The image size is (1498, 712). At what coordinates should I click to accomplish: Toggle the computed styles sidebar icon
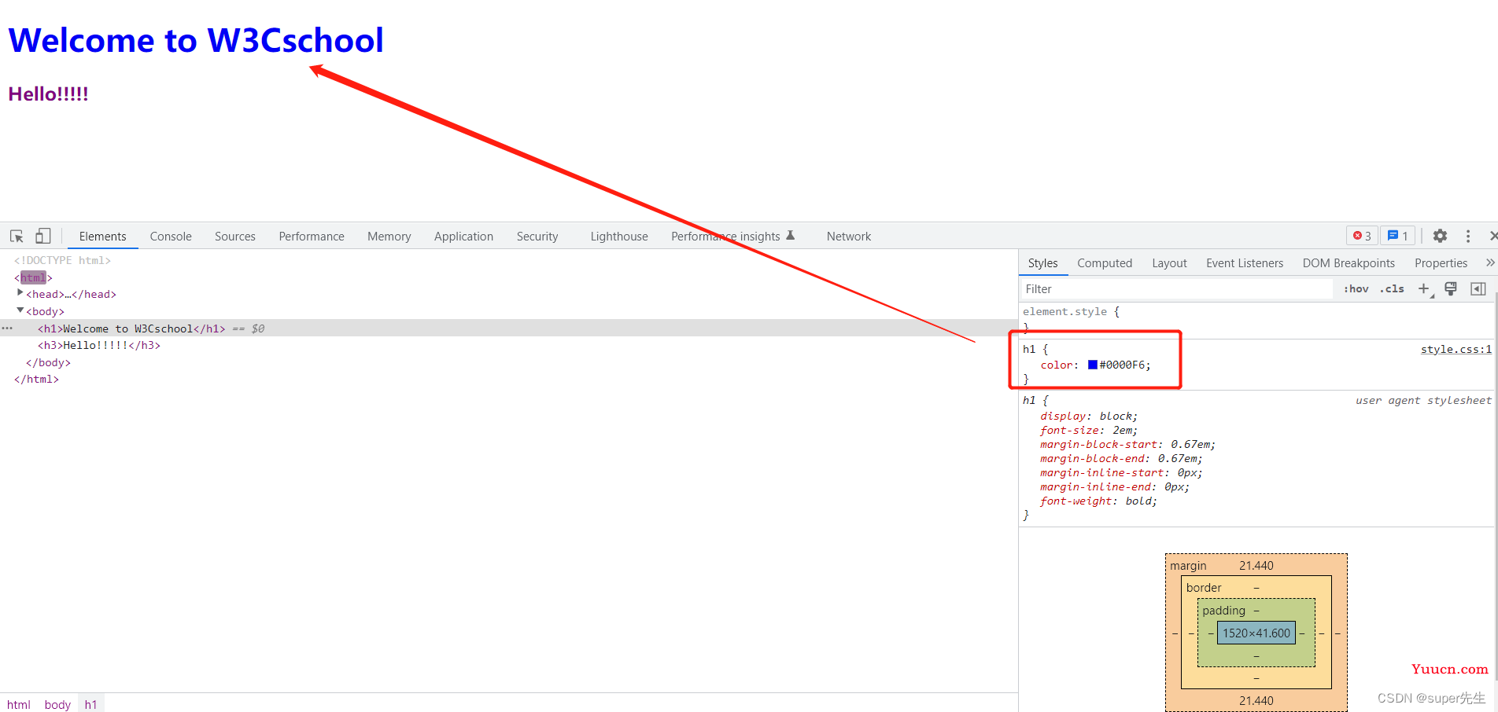pos(1478,288)
